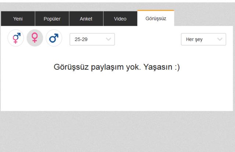Switch to the Popüler tab
The width and height of the screenshot is (235, 152).
coord(52,19)
